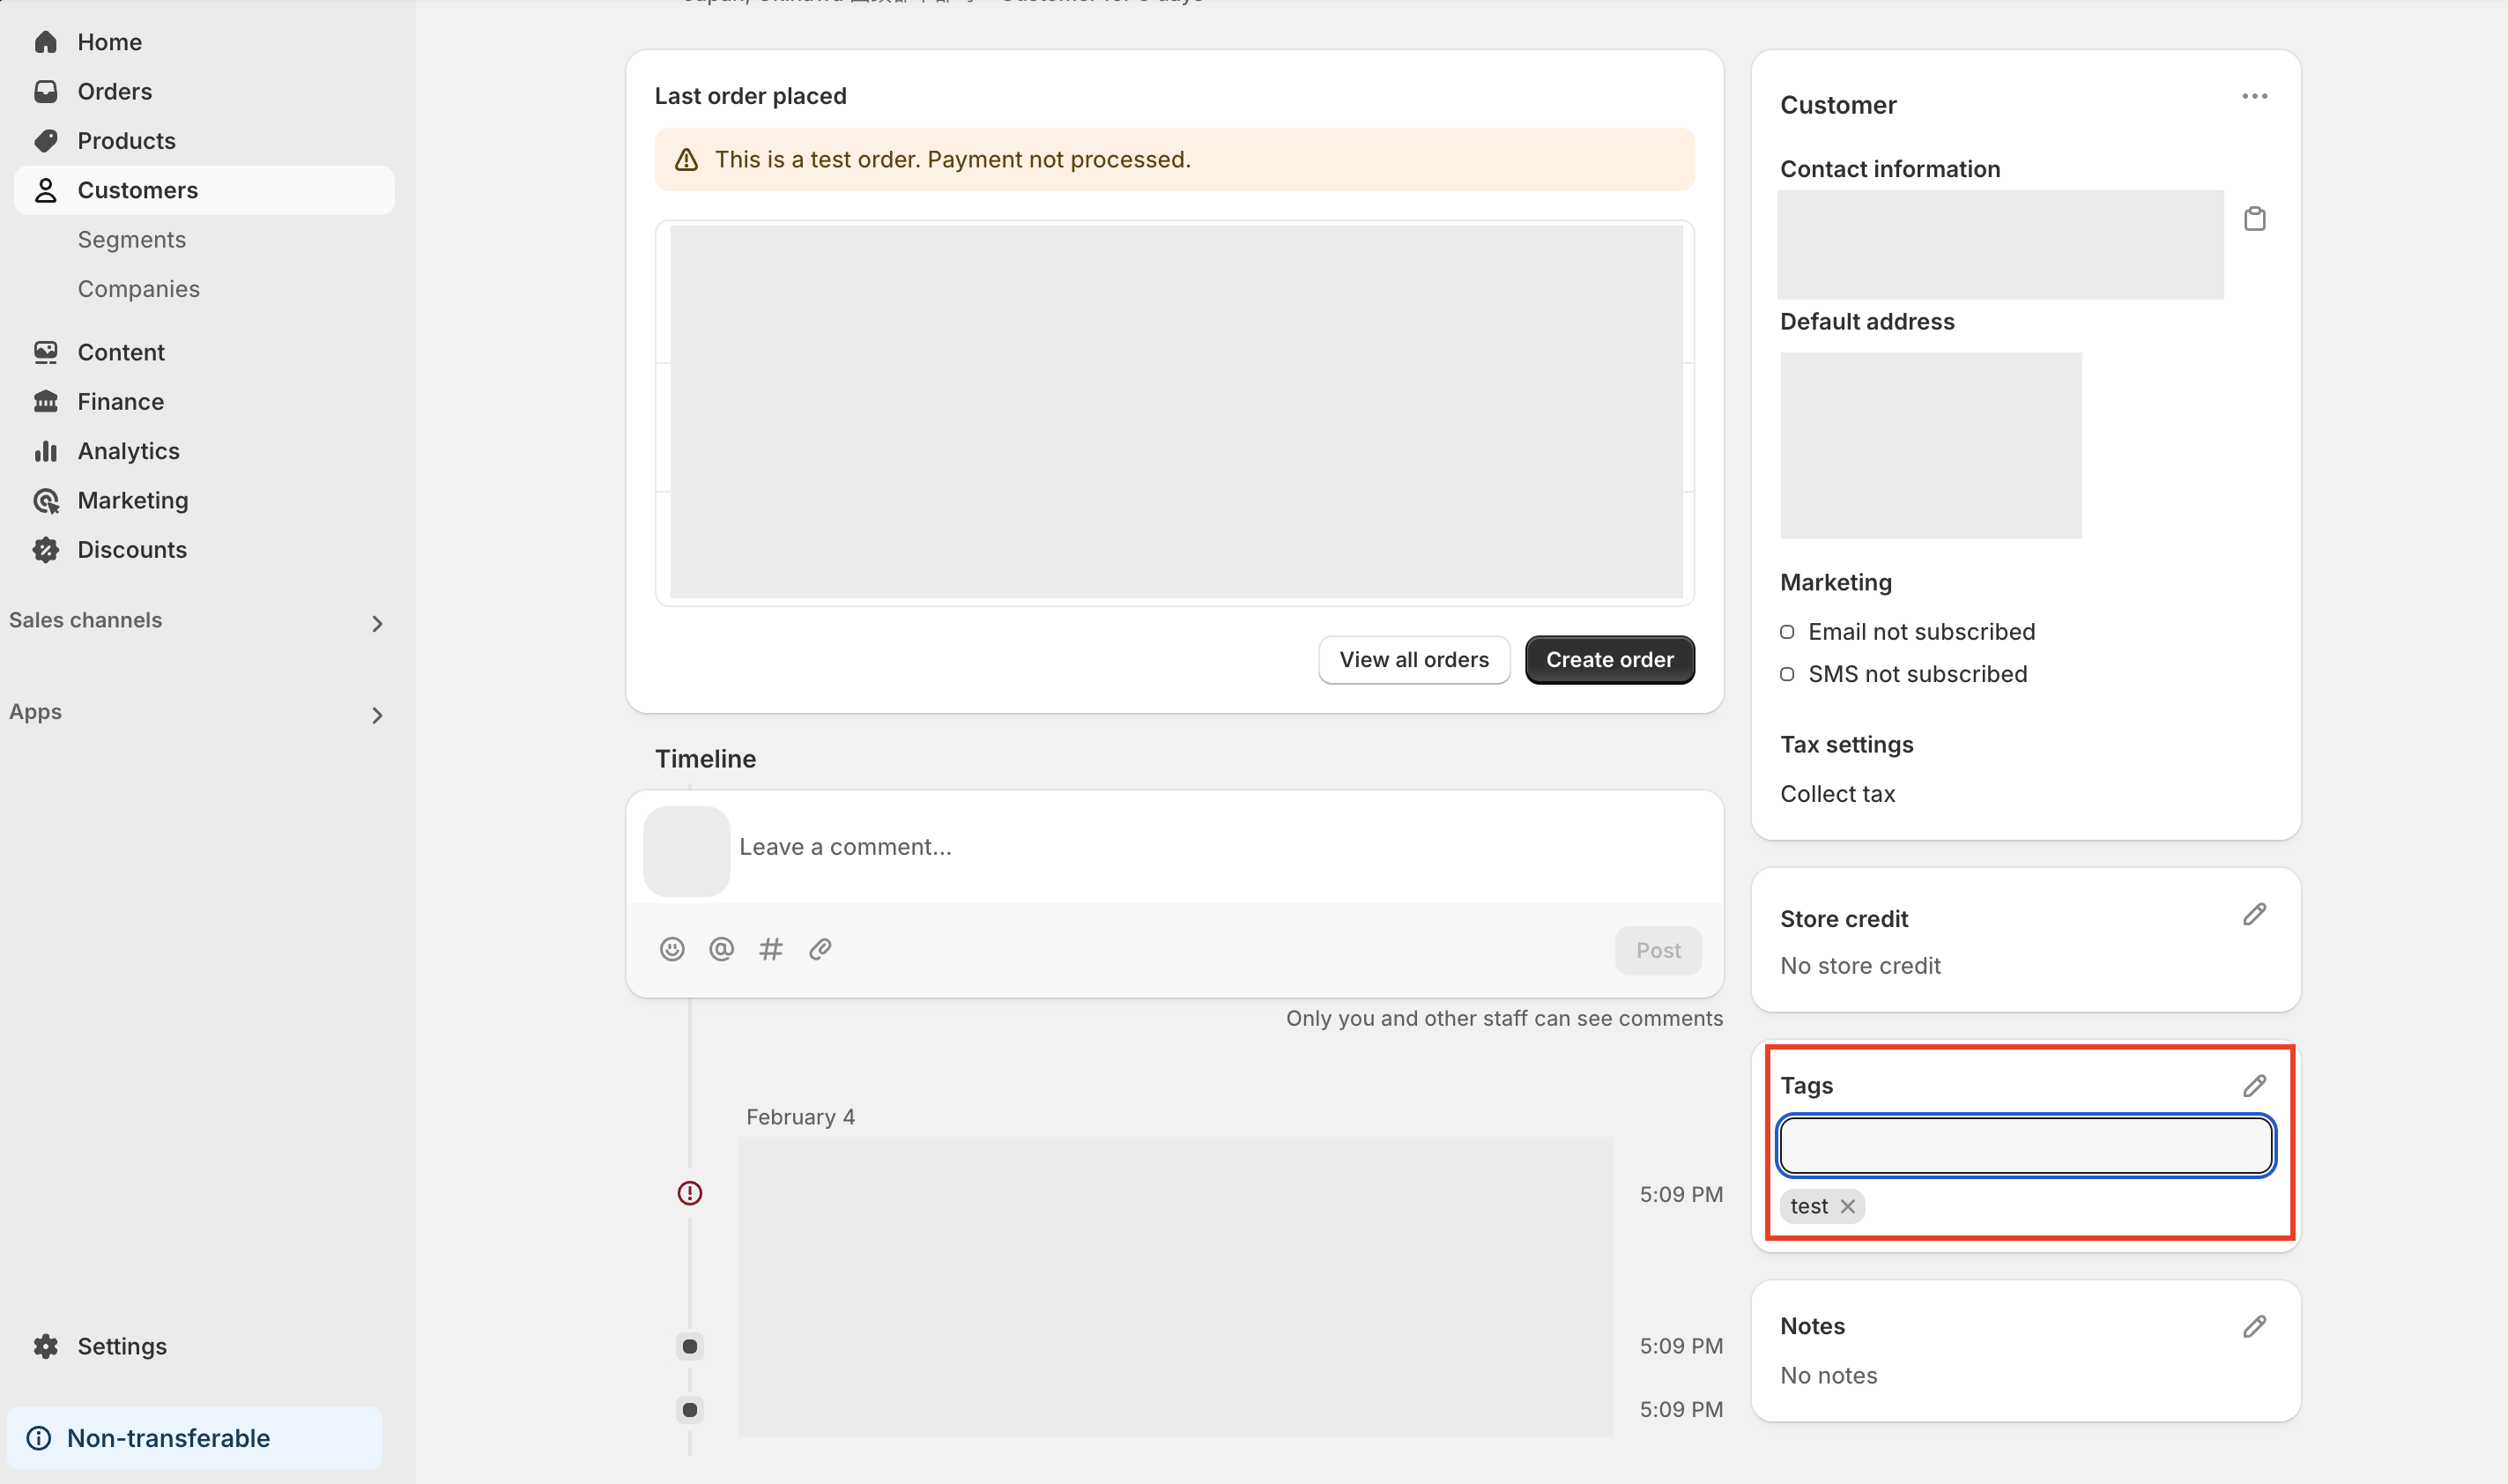Click the red alert timeline marker
Screen dimensions: 2508x1484
pos(690,1193)
